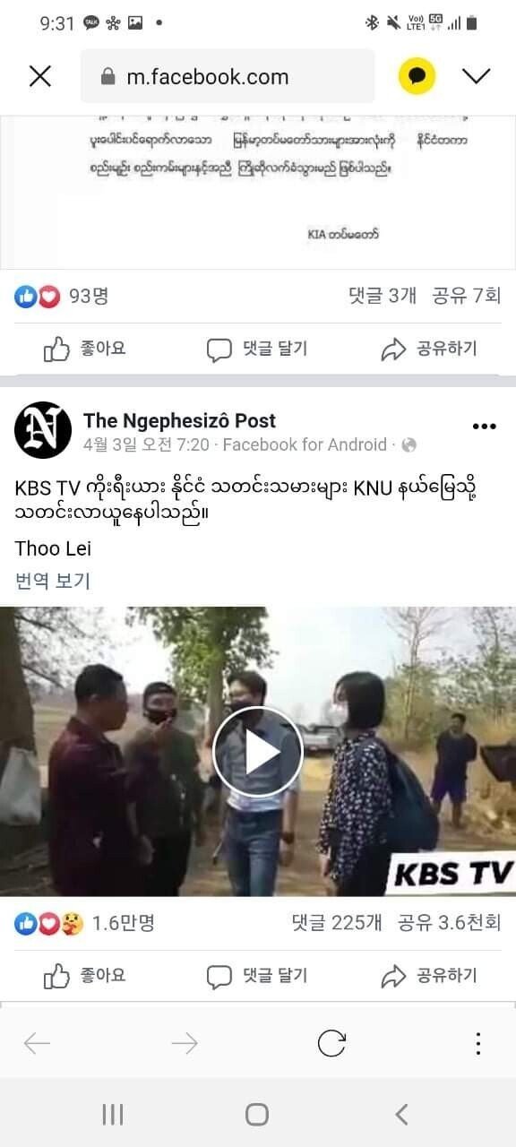Expand the browser chevron menu at top right
Screen dimensions: 516x1147
(477, 76)
